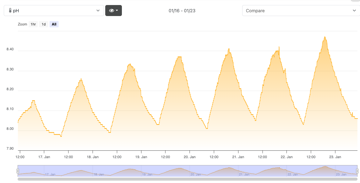
Task: Click the 18. Jan x-axis label
Action: pos(93,157)
